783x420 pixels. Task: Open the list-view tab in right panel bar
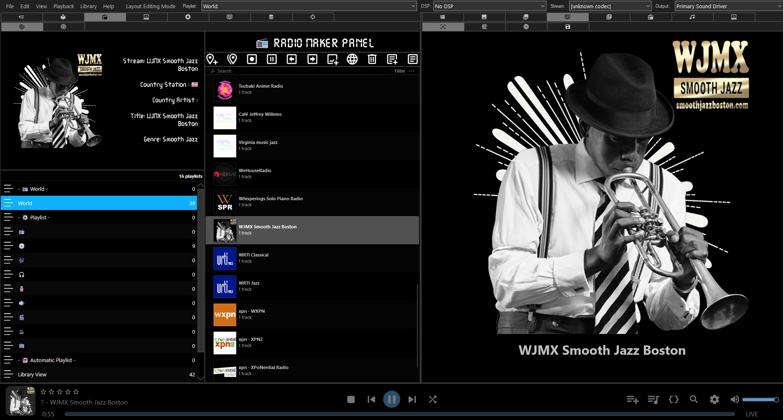click(x=443, y=17)
